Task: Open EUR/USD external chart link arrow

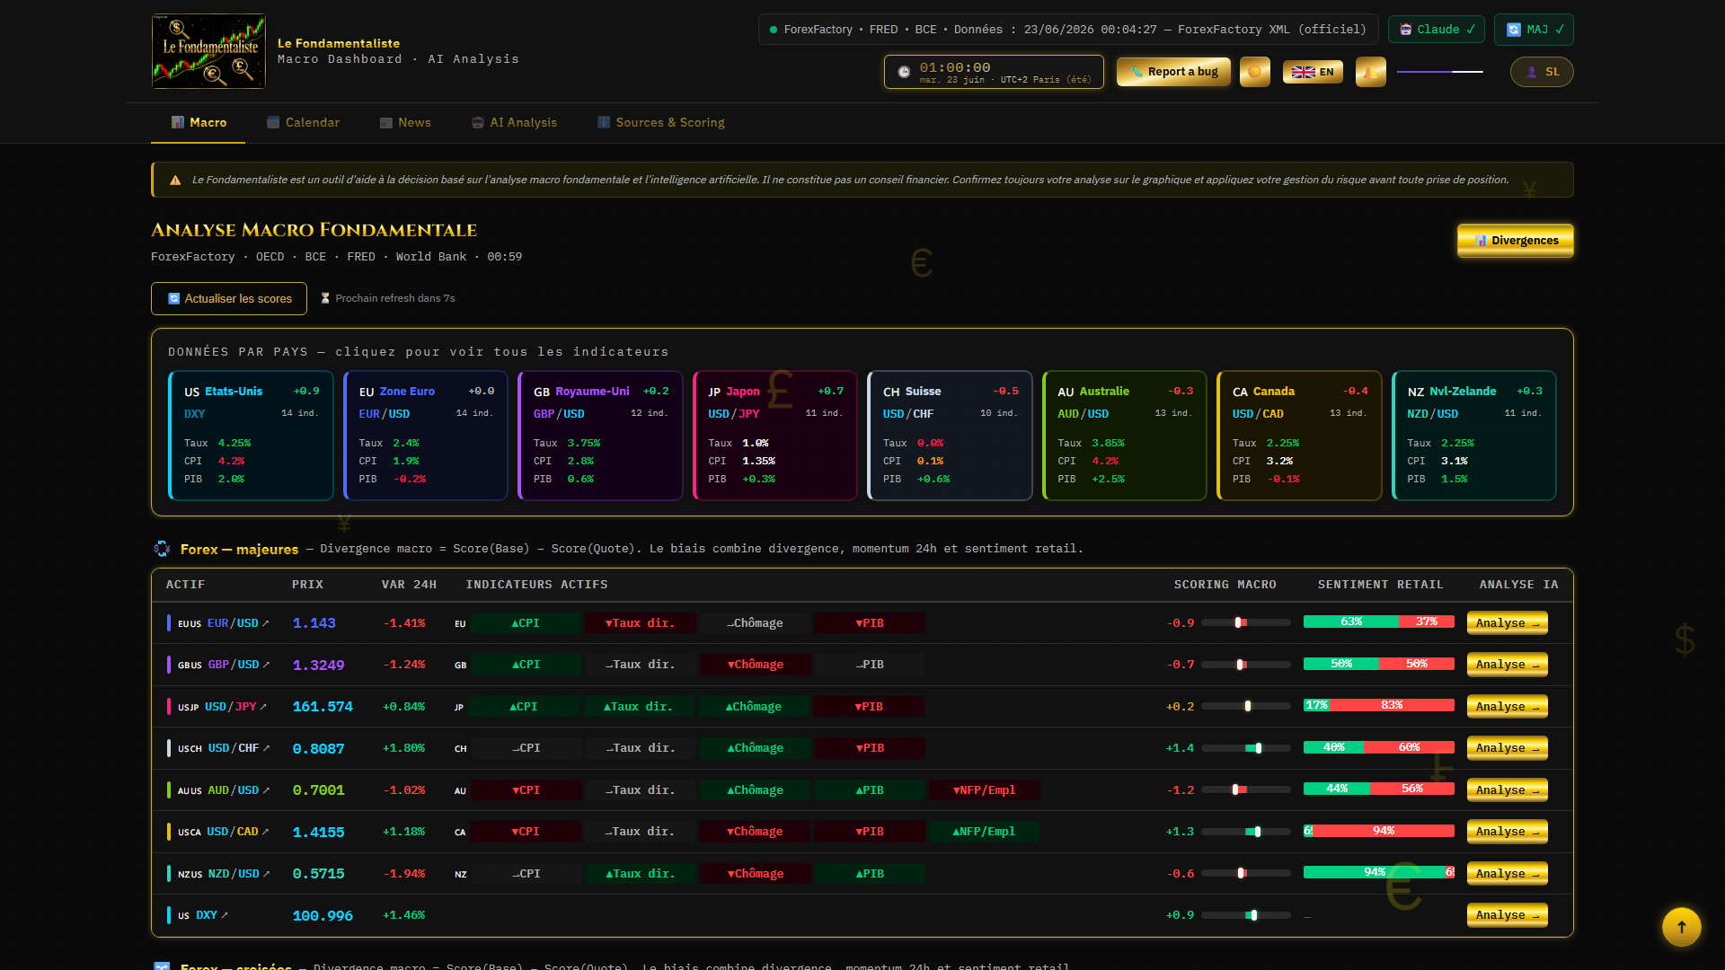Action: click(266, 623)
